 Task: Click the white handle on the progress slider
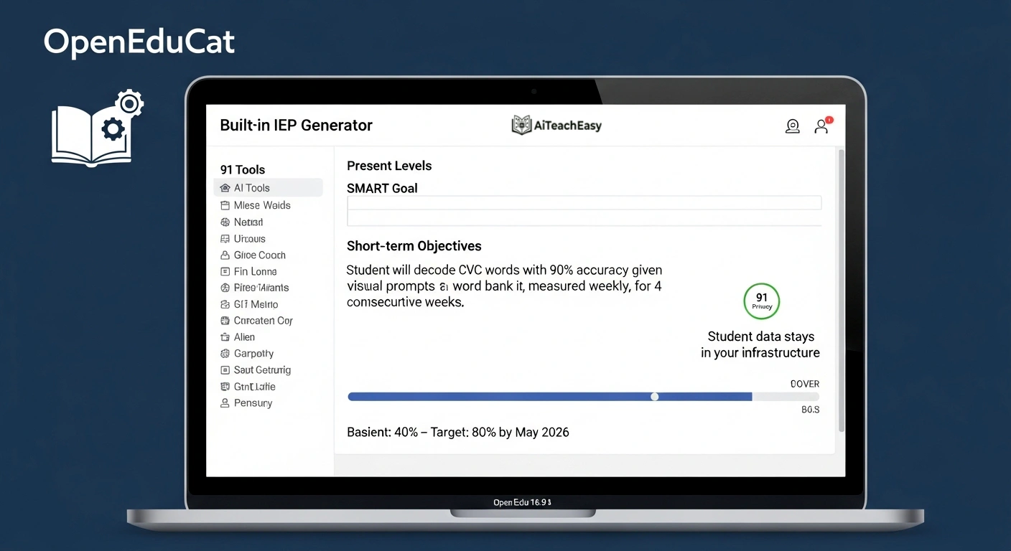point(654,397)
